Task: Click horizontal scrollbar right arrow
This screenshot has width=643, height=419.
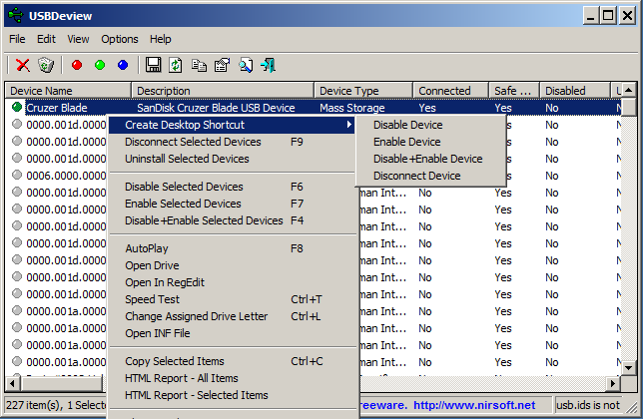Action: coord(613,384)
